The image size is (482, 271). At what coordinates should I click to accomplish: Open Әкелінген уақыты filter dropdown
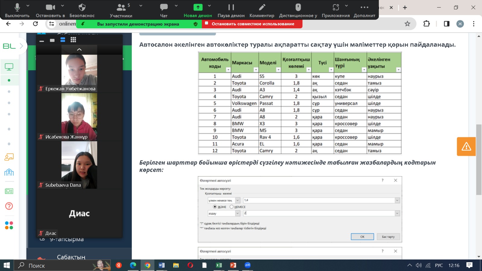point(398,70)
